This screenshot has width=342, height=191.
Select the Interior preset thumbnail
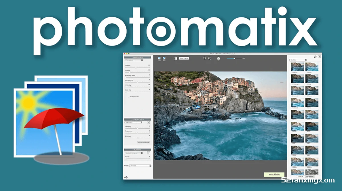point(312,102)
